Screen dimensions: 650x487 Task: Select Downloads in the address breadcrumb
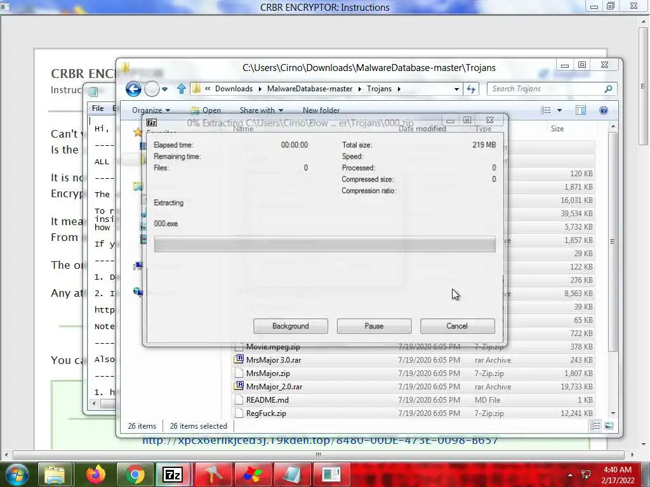click(234, 89)
